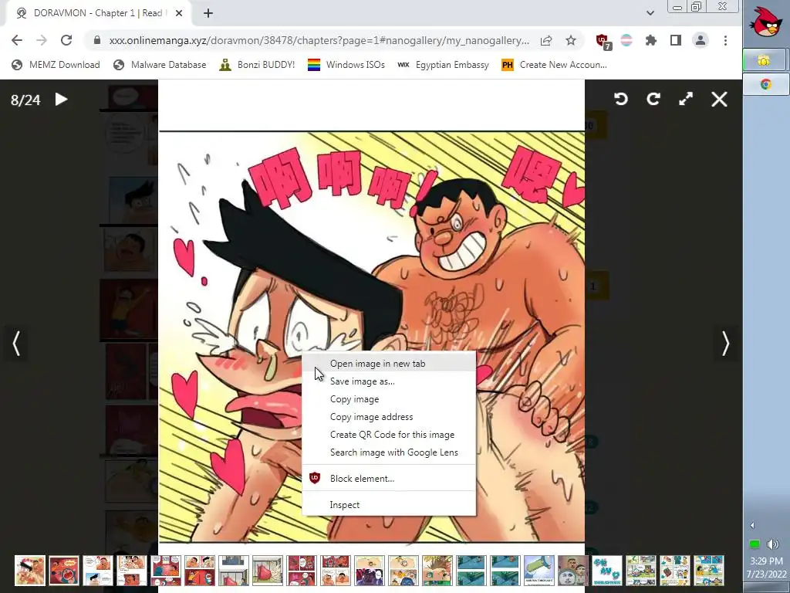790x593 pixels.
Task: Go back in Chrome history
Action: (x=17, y=40)
